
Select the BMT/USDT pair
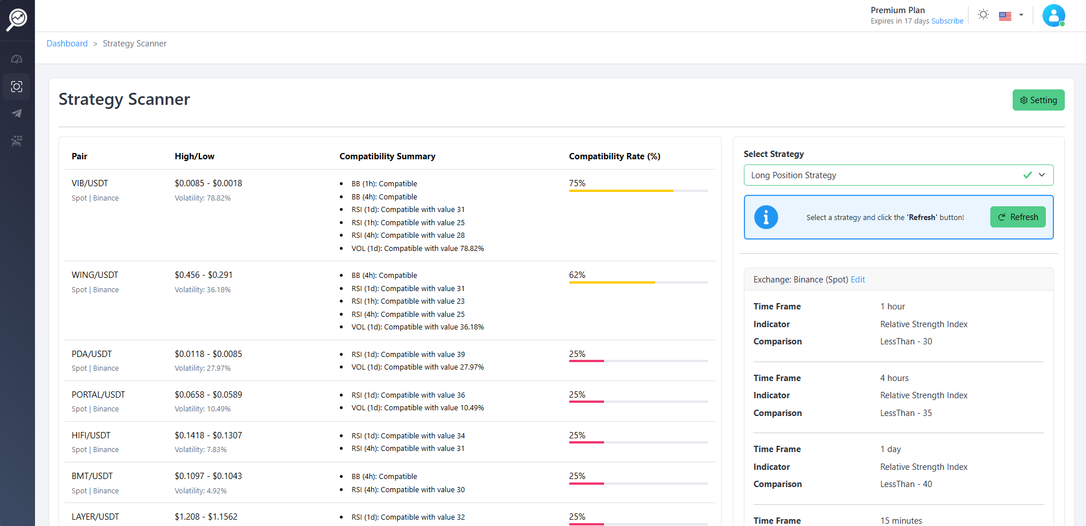(92, 476)
